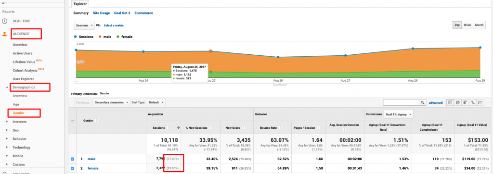Click the green female legend swatch

point(118,37)
